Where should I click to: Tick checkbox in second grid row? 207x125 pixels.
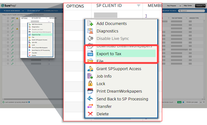click(x=8, y=25)
